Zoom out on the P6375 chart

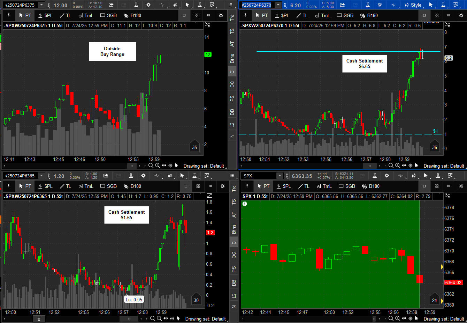[151, 166]
